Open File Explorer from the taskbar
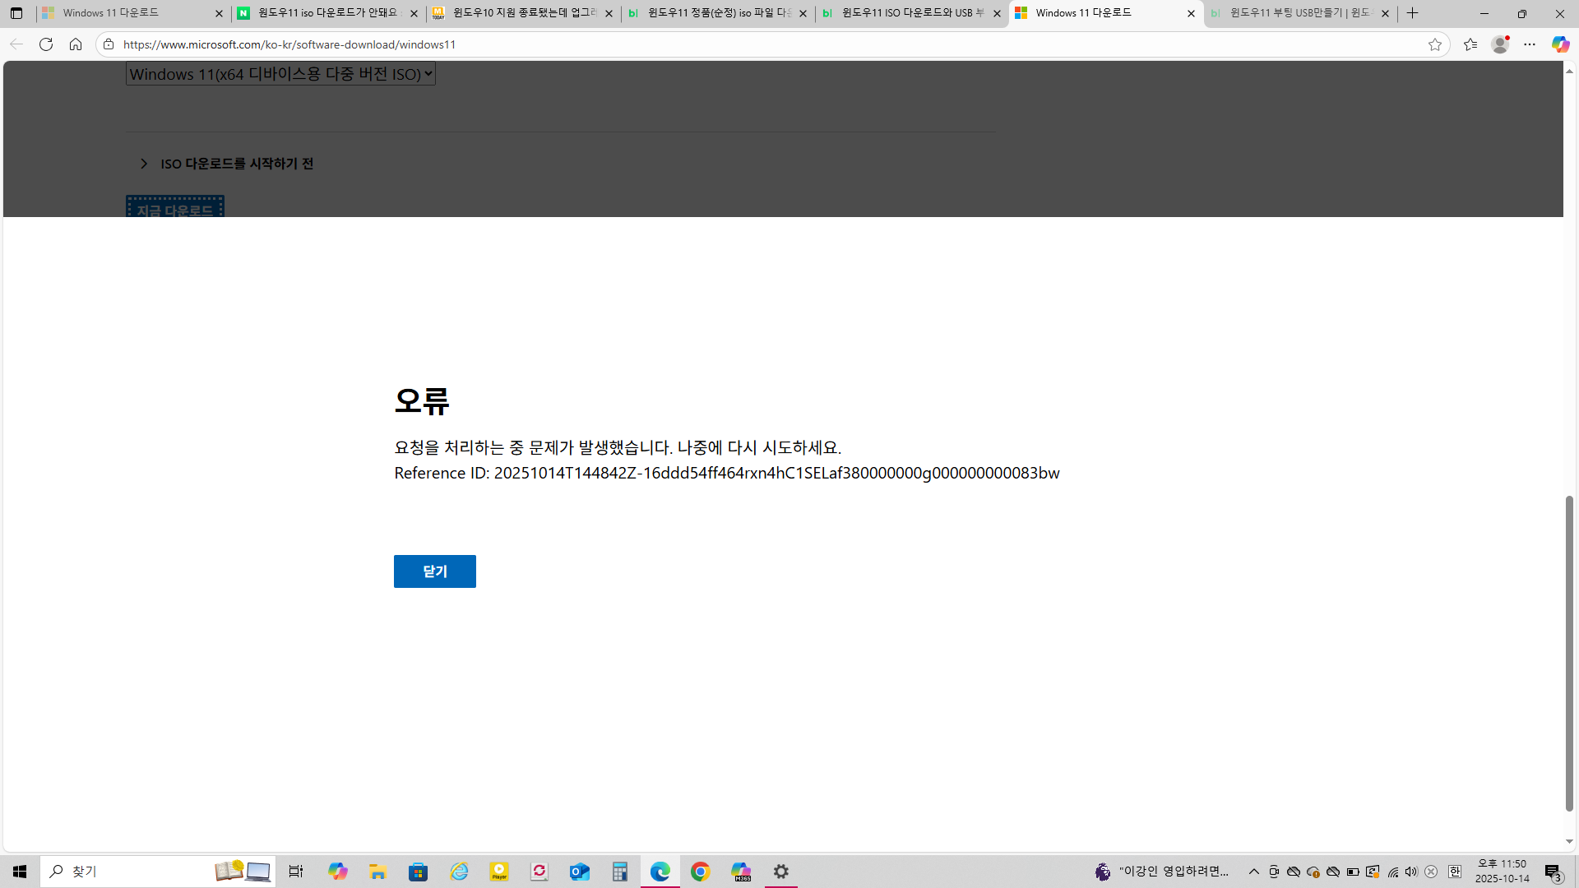The width and height of the screenshot is (1579, 888). (x=377, y=872)
